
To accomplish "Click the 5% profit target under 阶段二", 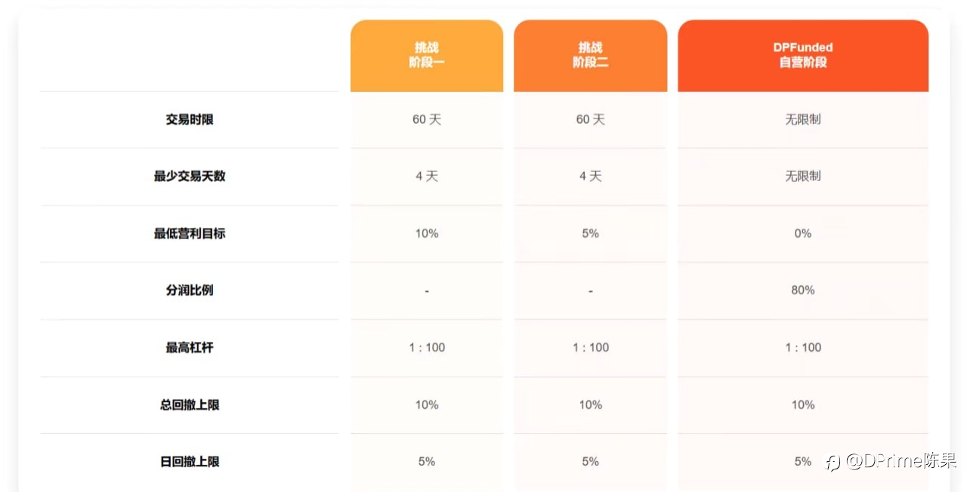I will (590, 233).
